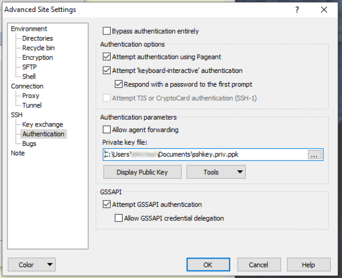
Task: Open the SFTP settings page
Action: (30, 67)
